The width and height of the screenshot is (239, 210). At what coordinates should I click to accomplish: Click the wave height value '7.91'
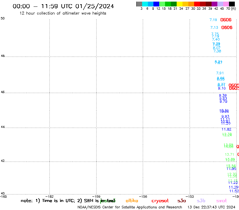coord(220,73)
